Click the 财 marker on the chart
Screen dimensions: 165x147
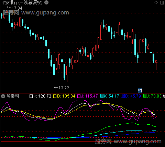(140, 91)
